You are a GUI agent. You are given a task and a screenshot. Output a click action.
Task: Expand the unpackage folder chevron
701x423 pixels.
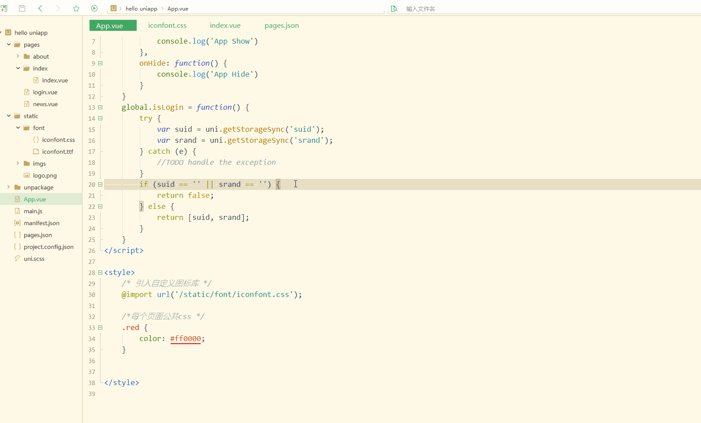click(x=9, y=187)
